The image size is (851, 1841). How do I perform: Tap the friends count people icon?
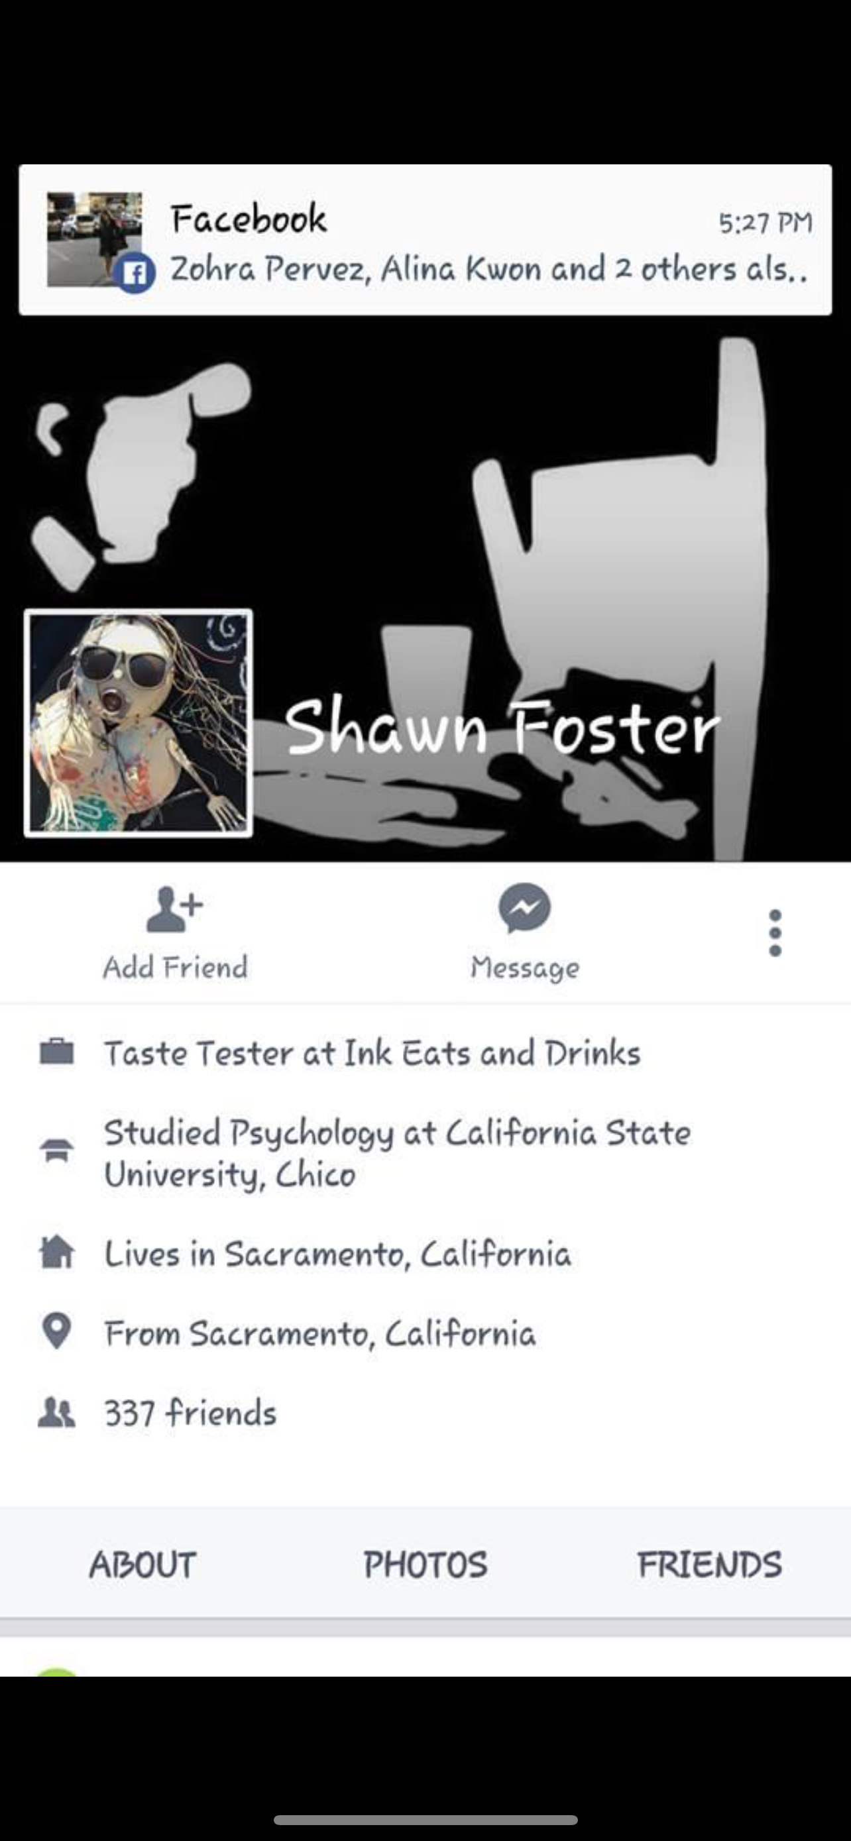56,1412
